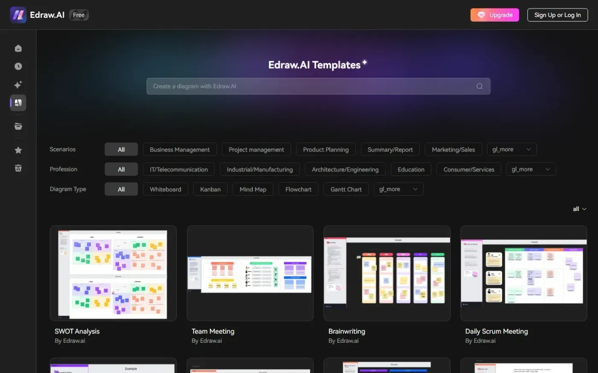Filter by Whiteboard diagram type
Screen dimensions: 598x373
(165, 189)
